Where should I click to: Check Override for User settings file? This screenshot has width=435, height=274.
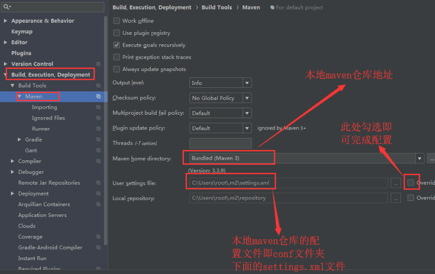(x=411, y=183)
